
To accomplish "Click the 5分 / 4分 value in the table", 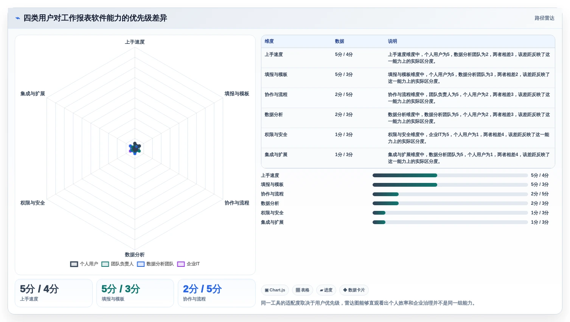I will (344, 54).
